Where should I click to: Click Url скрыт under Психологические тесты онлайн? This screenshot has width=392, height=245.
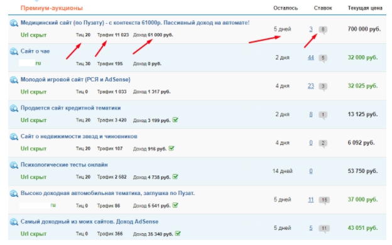[x=33, y=177]
